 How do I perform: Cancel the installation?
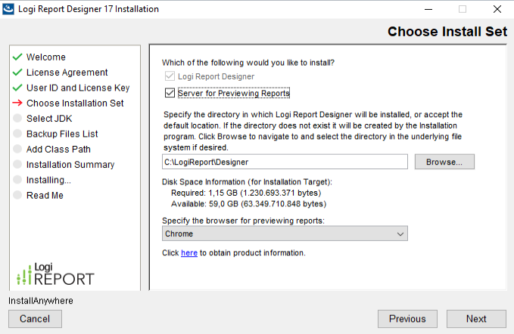coord(35,319)
